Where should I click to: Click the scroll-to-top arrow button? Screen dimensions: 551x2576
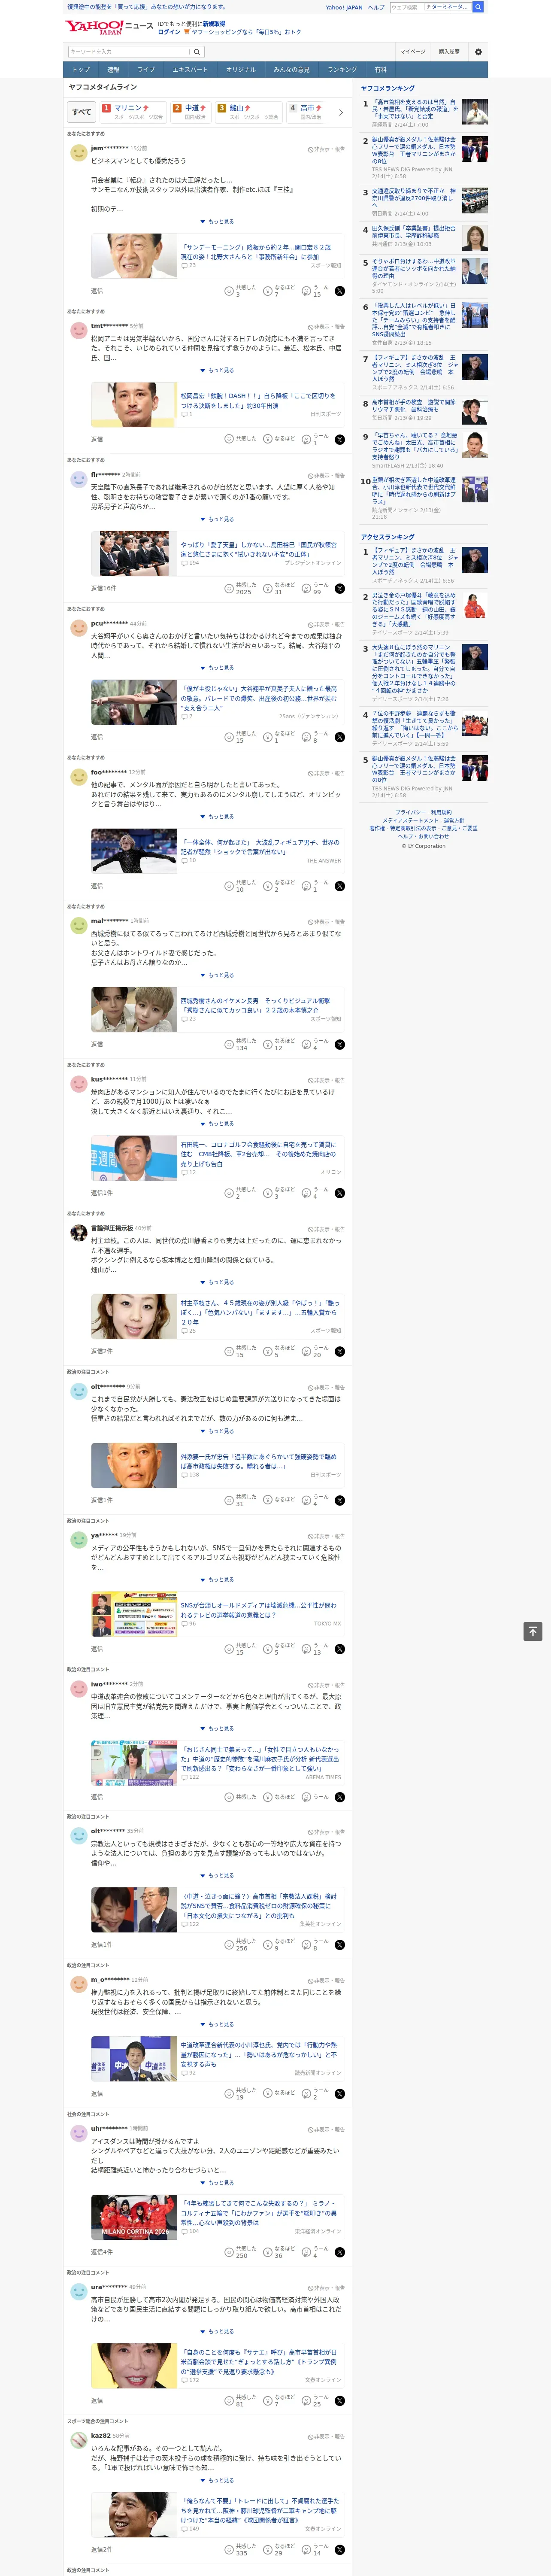533,1631
